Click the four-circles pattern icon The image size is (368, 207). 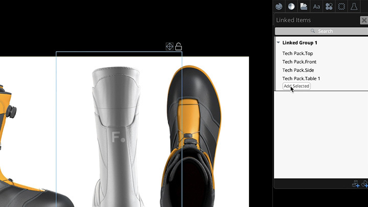point(329,6)
